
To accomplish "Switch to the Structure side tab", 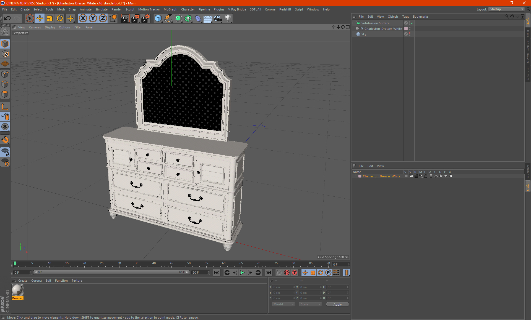I will pyautogui.click(x=528, y=74).
